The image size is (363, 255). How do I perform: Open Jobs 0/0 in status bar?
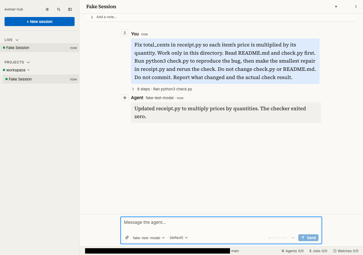tap(318, 251)
